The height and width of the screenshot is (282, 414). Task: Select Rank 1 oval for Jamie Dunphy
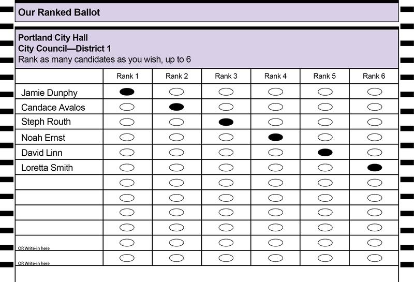pyautogui.click(x=127, y=92)
